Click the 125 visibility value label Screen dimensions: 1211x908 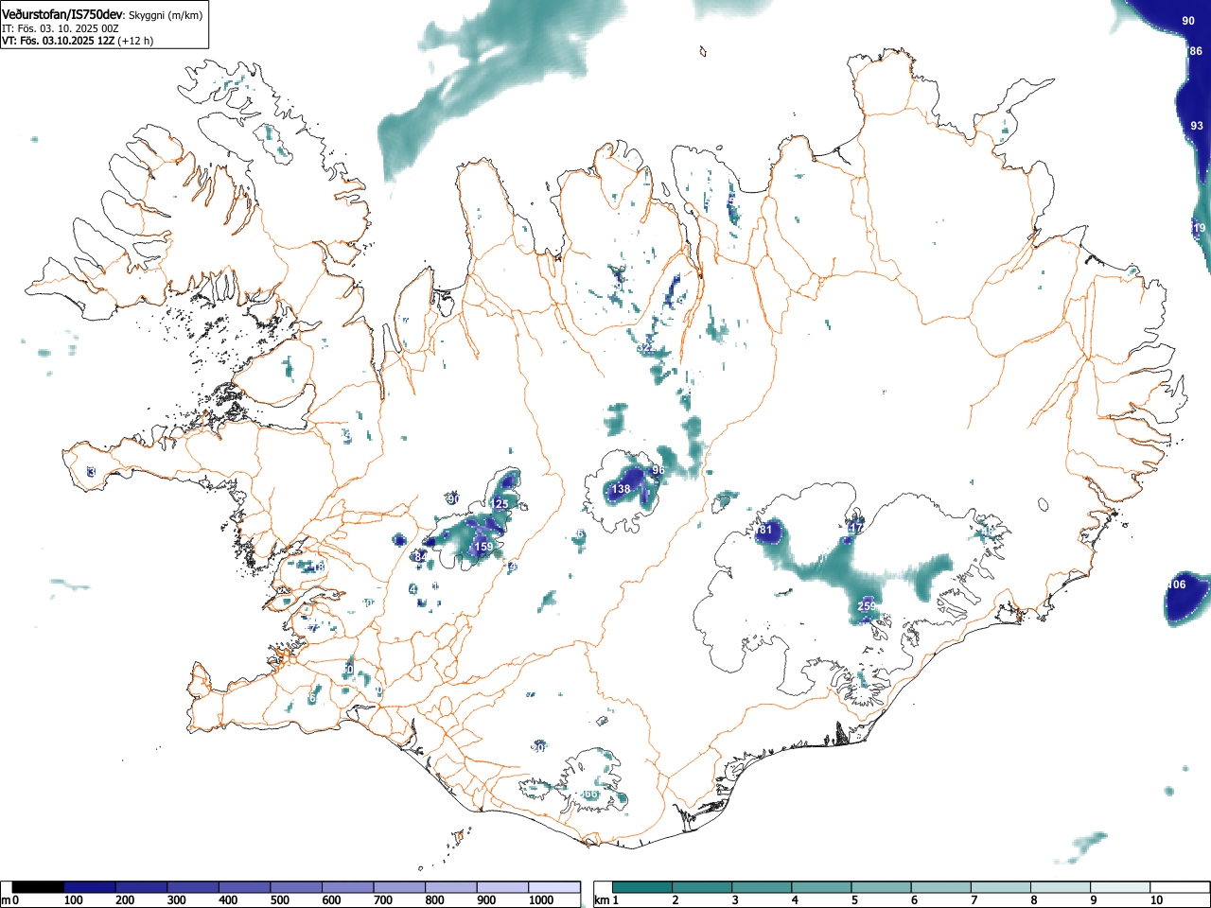[500, 504]
